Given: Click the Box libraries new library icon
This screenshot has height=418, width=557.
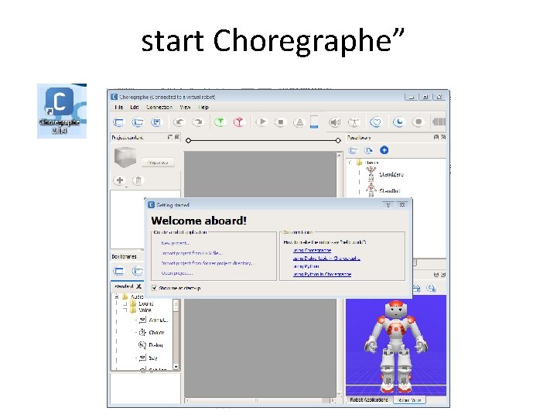Looking at the screenshot, I should pyautogui.click(x=119, y=271).
